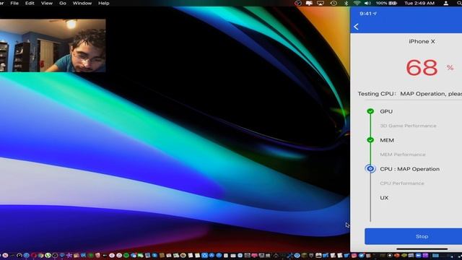This screenshot has width=462, height=260.
Task: Select the GPU step label
Action: 386,111
